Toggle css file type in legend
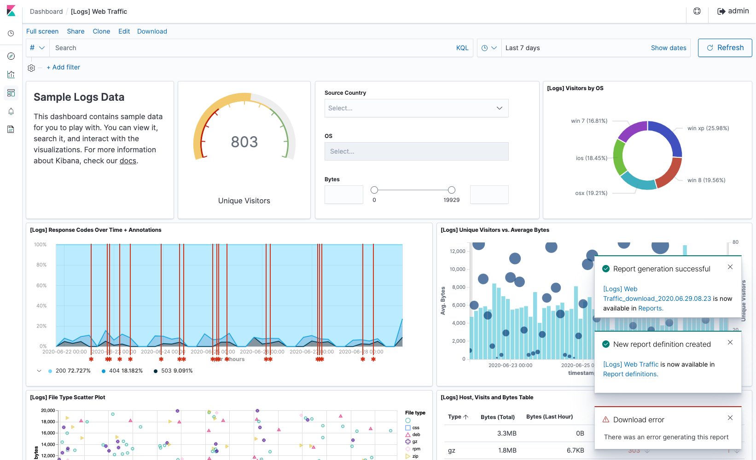Viewport: 756px width, 460px height. (x=412, y=428)
